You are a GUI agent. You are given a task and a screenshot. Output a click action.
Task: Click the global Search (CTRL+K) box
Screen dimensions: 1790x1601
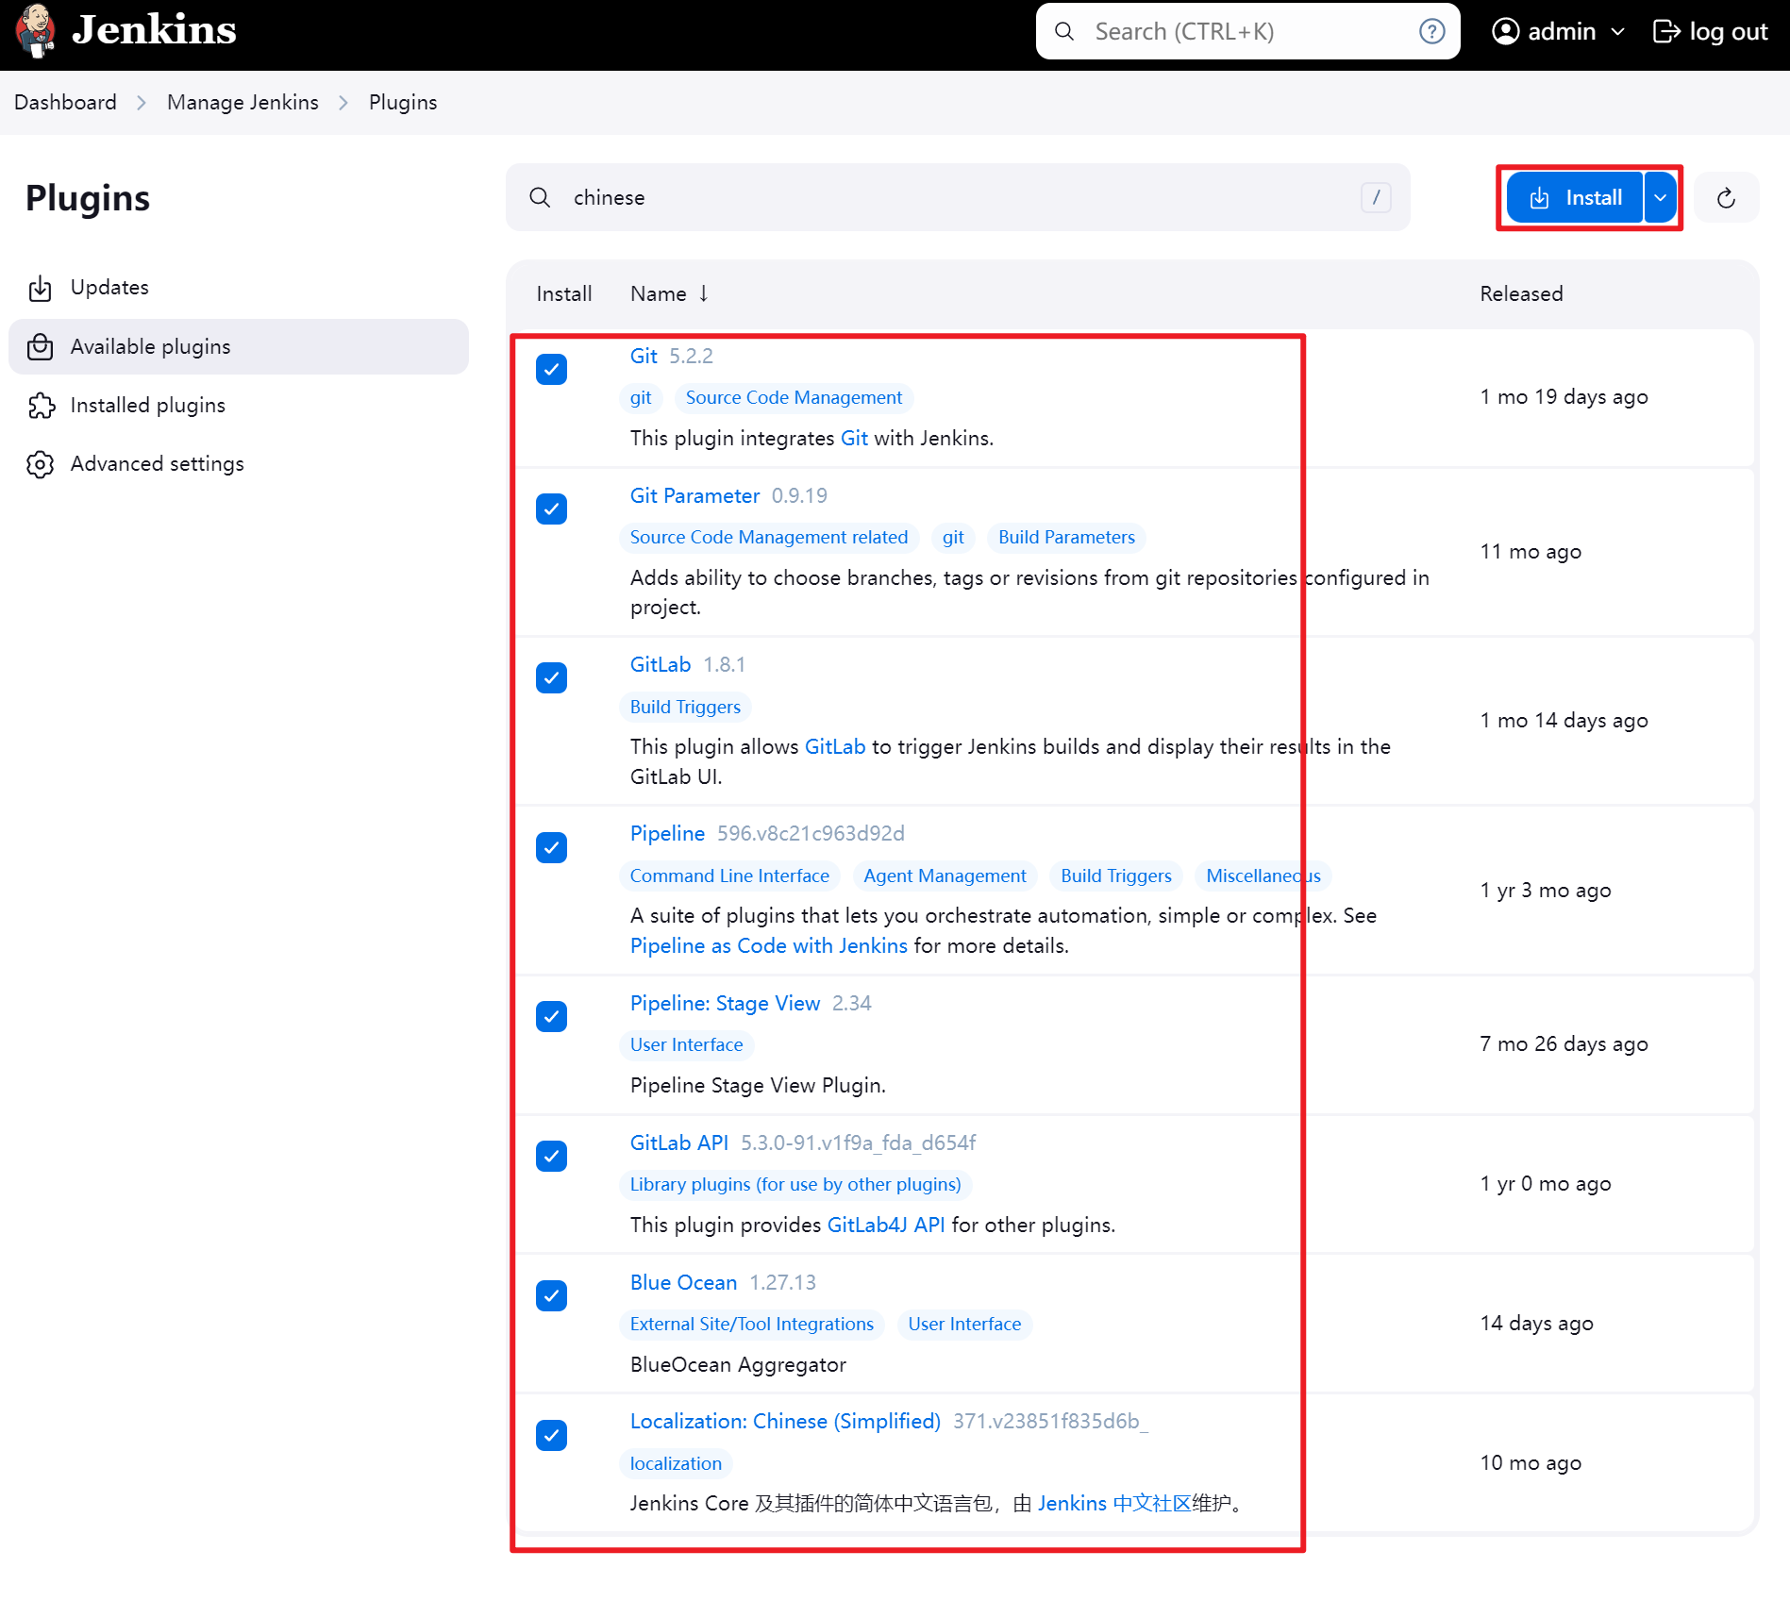tap(1247, 31)
